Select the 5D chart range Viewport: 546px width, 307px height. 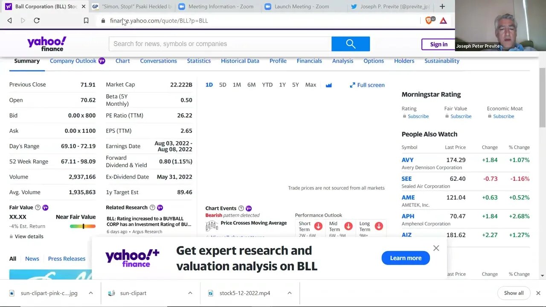tap(223, 85)
